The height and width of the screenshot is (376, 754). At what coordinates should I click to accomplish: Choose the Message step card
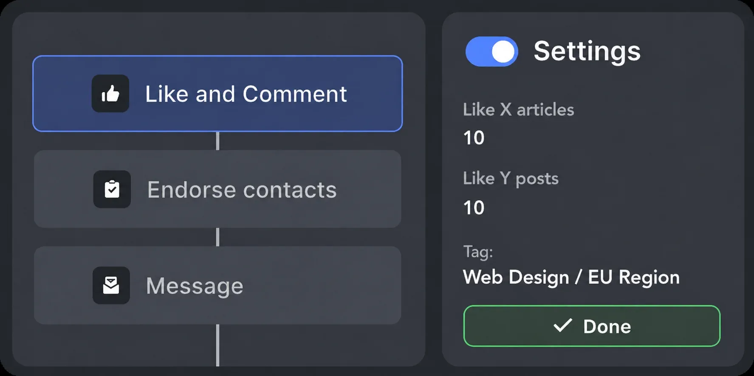tap(217, 285)
